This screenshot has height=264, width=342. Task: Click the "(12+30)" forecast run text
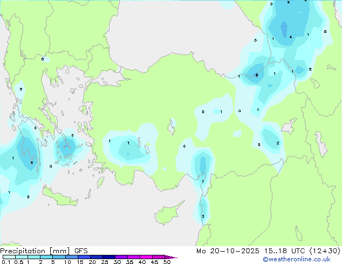pyautogui.click(x=325, y=251)
